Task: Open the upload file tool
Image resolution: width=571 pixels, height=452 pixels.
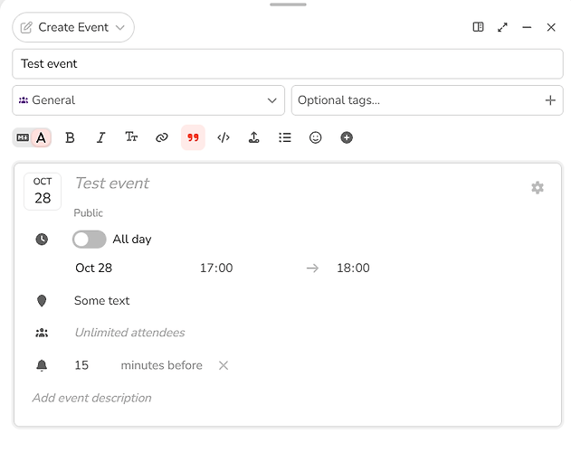Action: click(x=253, y=137)
